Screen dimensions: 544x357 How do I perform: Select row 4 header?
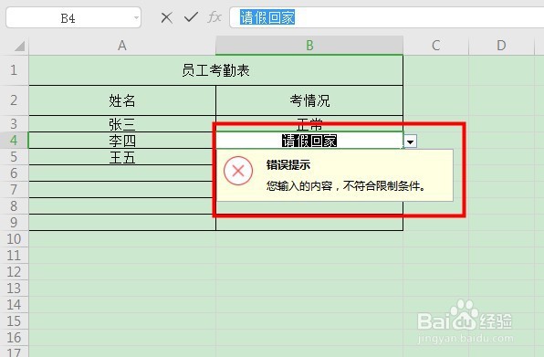[x=14, y=141]
